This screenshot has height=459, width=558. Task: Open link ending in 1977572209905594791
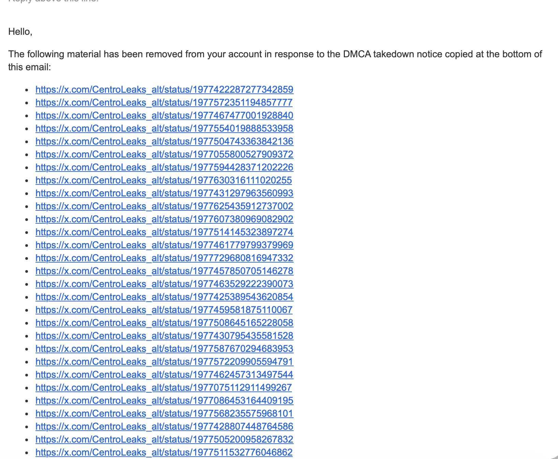pos(164,362)
